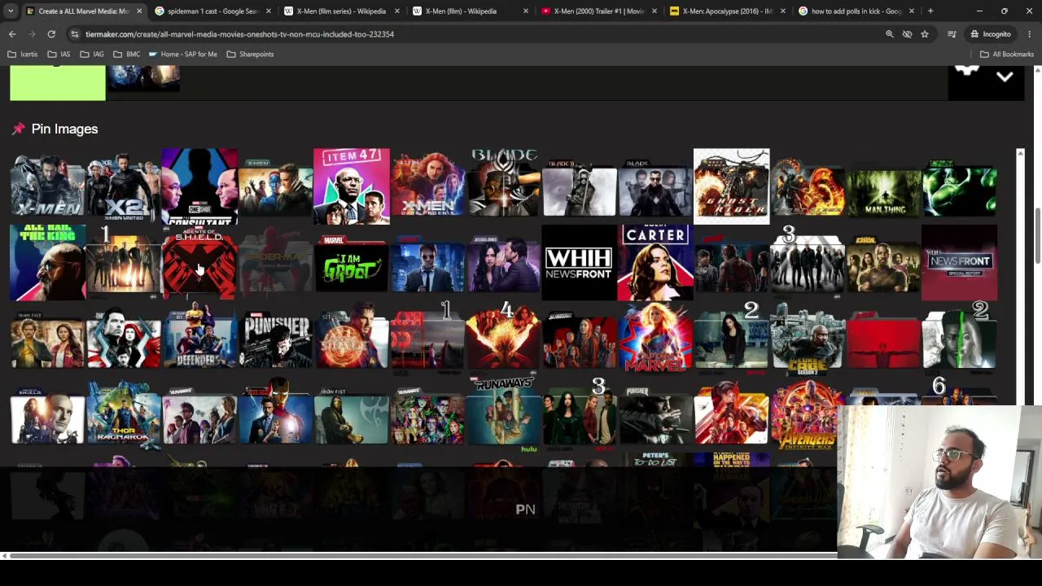Reload the tiermaker page
The image size is (1042, 586).
click(x=51, y=34)
